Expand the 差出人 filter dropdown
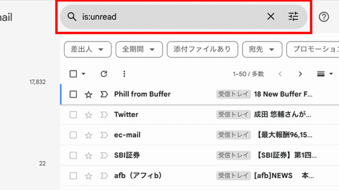 pos(88,49)
